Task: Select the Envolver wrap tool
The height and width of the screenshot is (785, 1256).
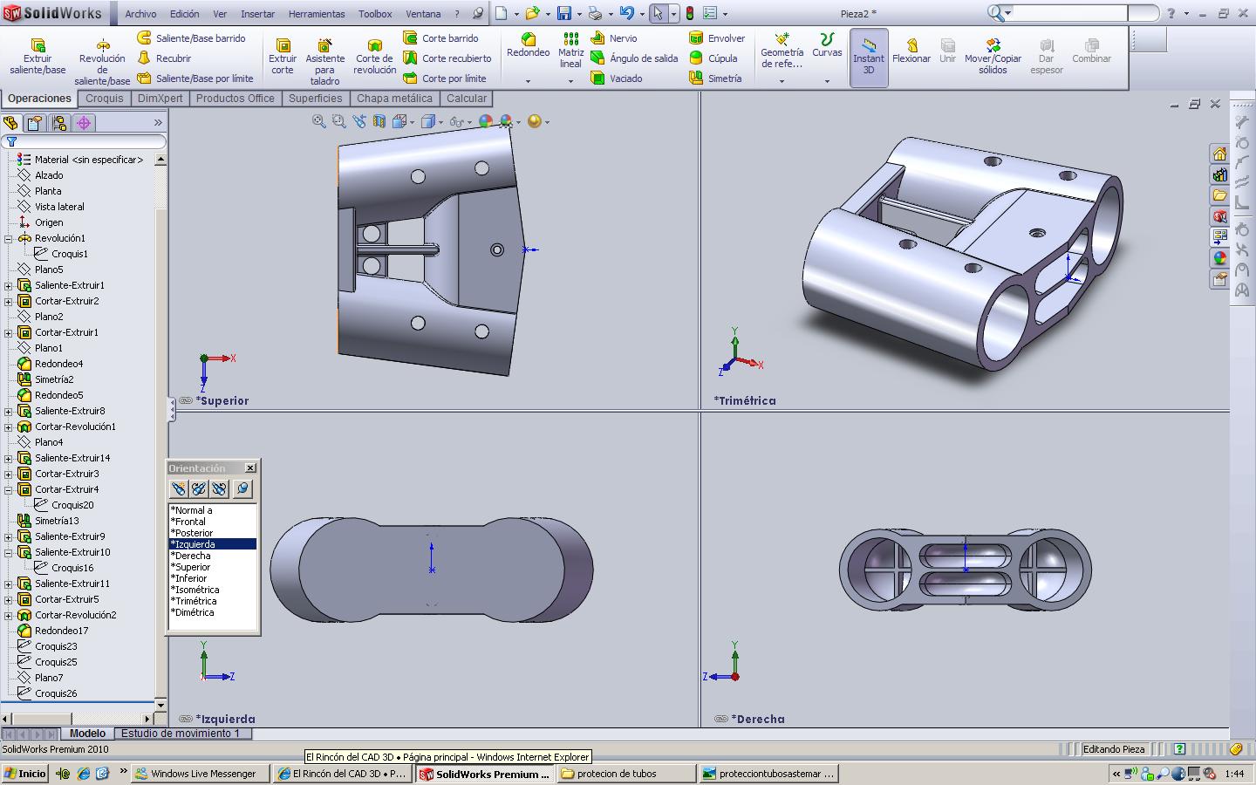Action: (x=717, y=38)
